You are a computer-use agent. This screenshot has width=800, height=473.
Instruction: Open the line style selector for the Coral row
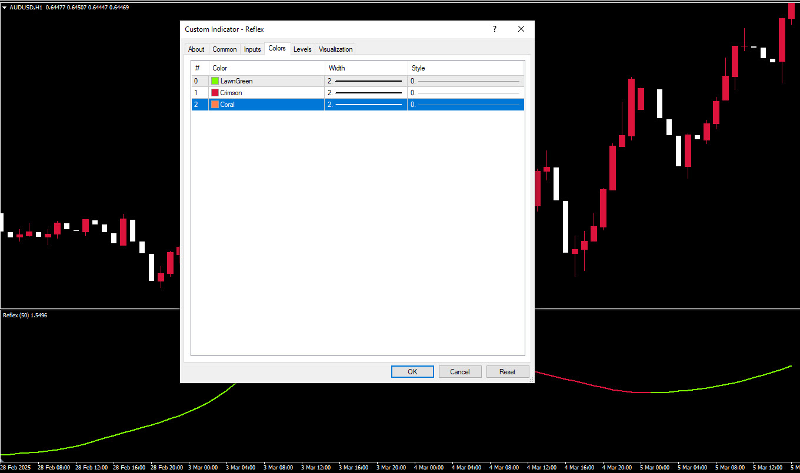[465, 105]
